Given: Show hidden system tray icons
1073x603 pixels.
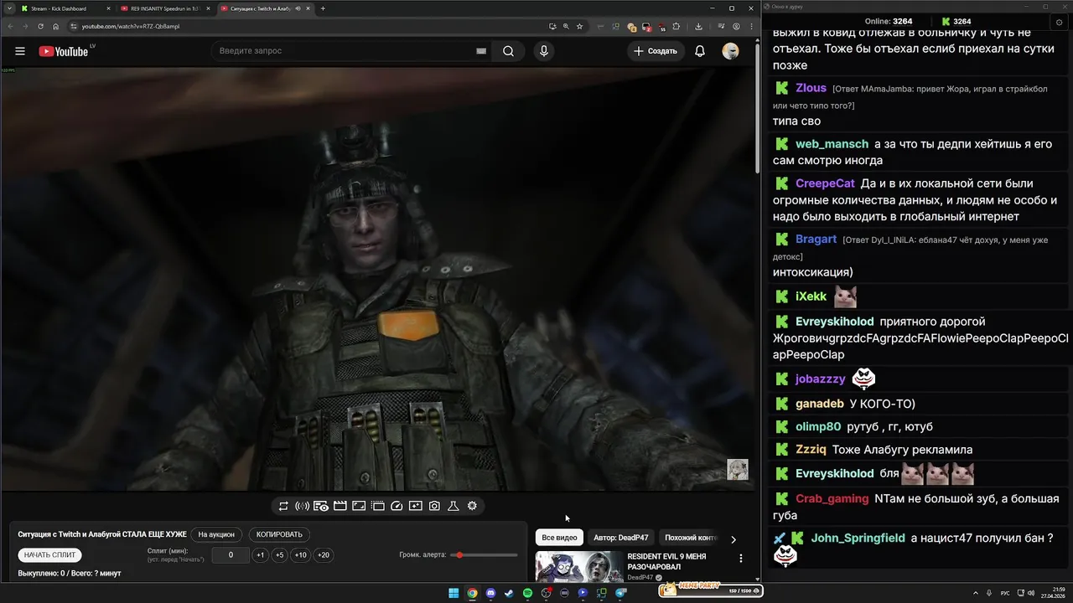Looking at the screenshot, I should 977,593.
